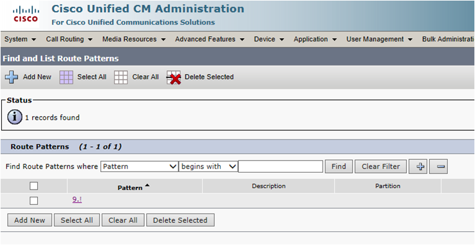475x245 pixels.
Task: Open the 9.! route pattern link
Action: click(77, 199)
